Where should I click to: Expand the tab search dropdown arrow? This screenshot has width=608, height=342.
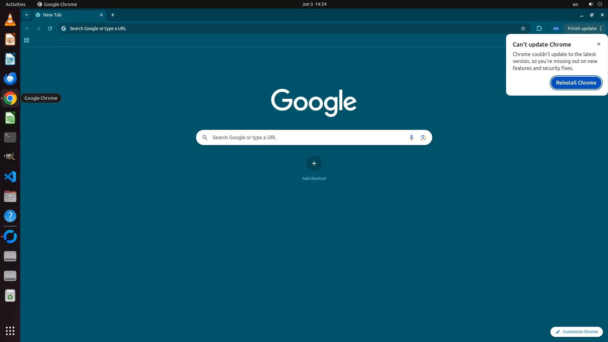pyautogui.click(x=27, y=15)
